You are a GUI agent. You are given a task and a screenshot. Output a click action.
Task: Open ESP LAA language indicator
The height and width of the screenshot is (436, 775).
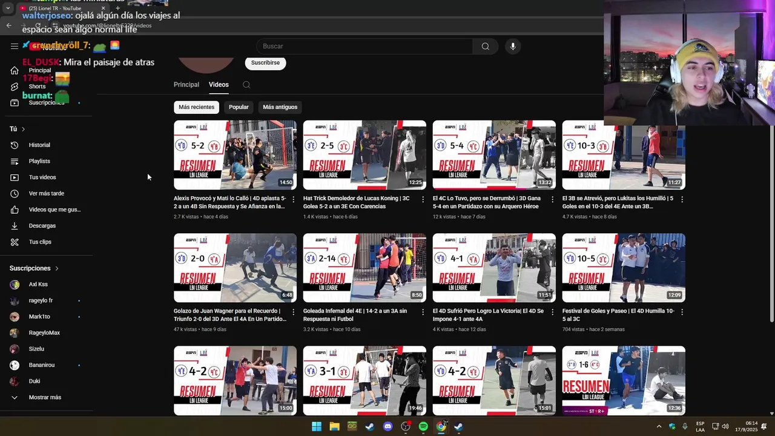click(700, 426)
